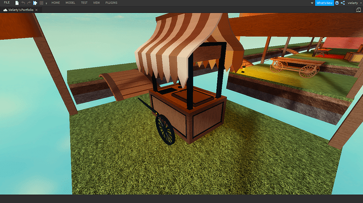The width and height of the screenshot is (363, 203).
Task: Switch to the HOME ribbon tab
Action: tap(56, 3)
